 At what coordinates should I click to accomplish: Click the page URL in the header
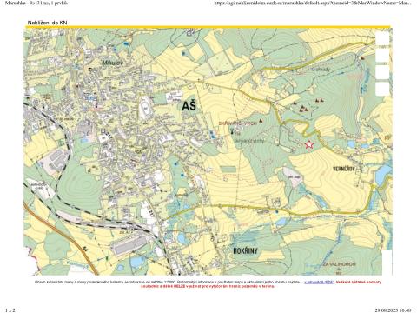point(313,3)
